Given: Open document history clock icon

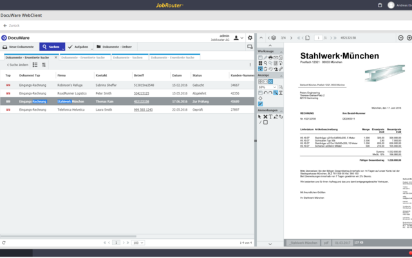Looking at the screenshot, I should click(x=270, y=69).
